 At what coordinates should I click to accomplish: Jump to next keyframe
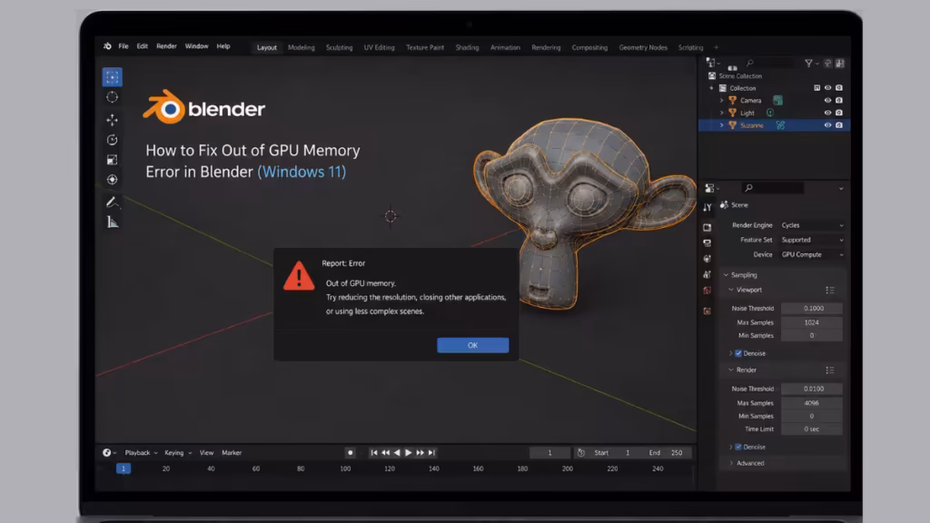point(420,452)
